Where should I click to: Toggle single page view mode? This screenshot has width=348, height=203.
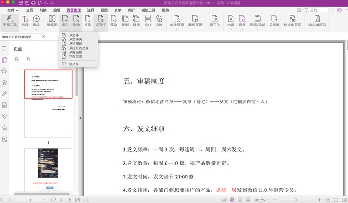[224, 200]
